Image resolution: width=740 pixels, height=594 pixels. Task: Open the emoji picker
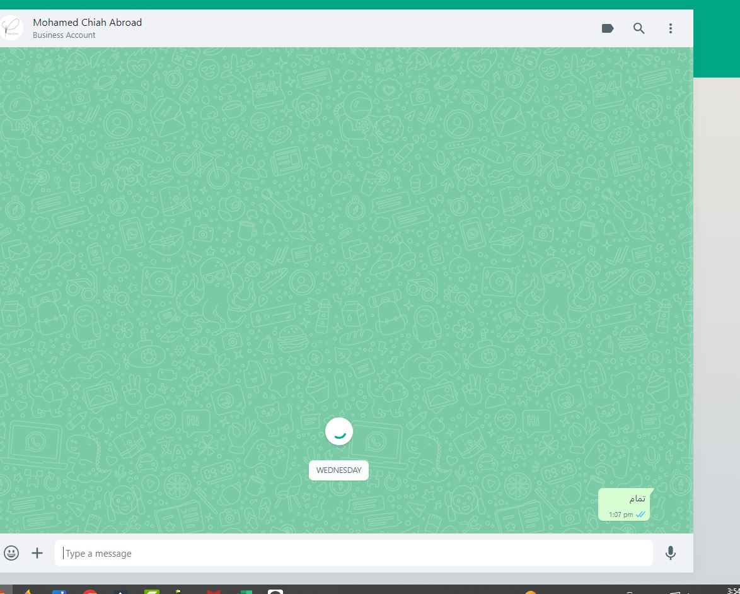point(11,553)
